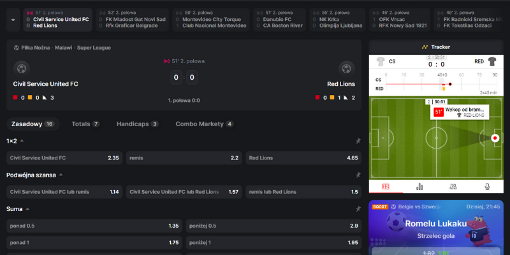Screen dimensions: 510x255
Task: Collapse the Podwójna szansa section
Action: [61, 175]
